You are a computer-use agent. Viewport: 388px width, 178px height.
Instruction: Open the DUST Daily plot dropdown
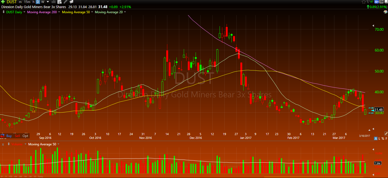tap(25, 12)
